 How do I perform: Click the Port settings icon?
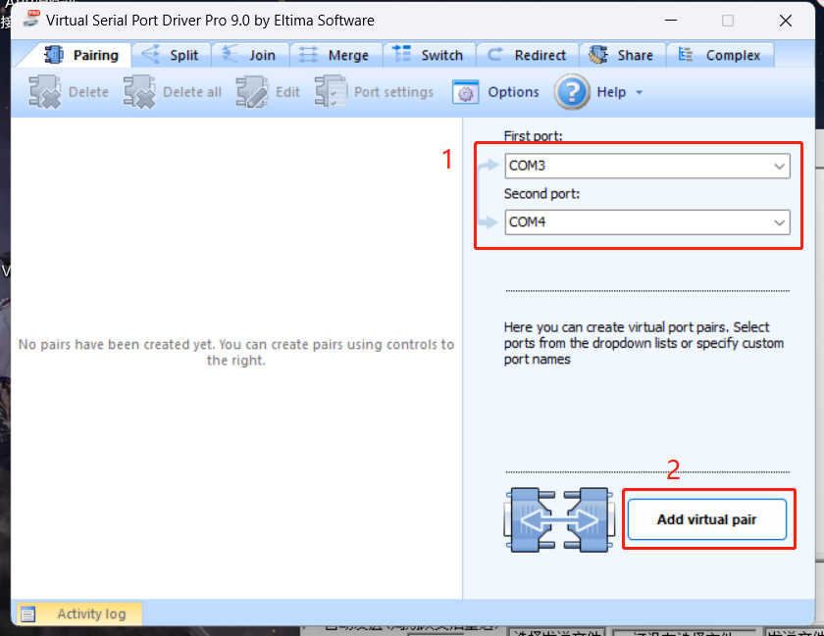pyautogui.click(x=332, y=92)
